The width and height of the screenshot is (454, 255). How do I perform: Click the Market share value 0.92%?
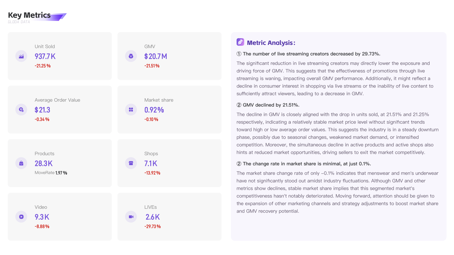154,110
